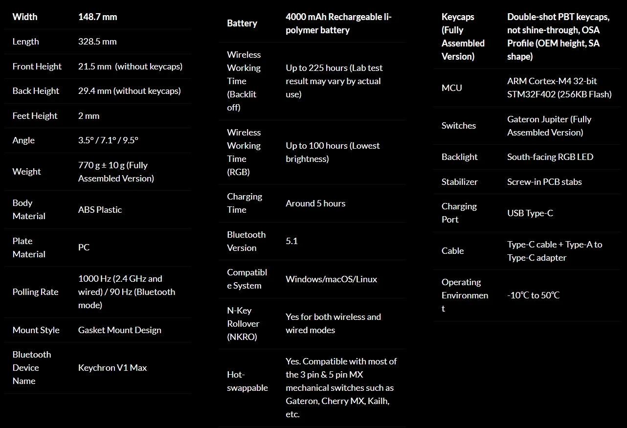Click the Windows/macOS/Linux compatibility text
The height and width of the screenshot is (428, 627).
coord(331,279)
